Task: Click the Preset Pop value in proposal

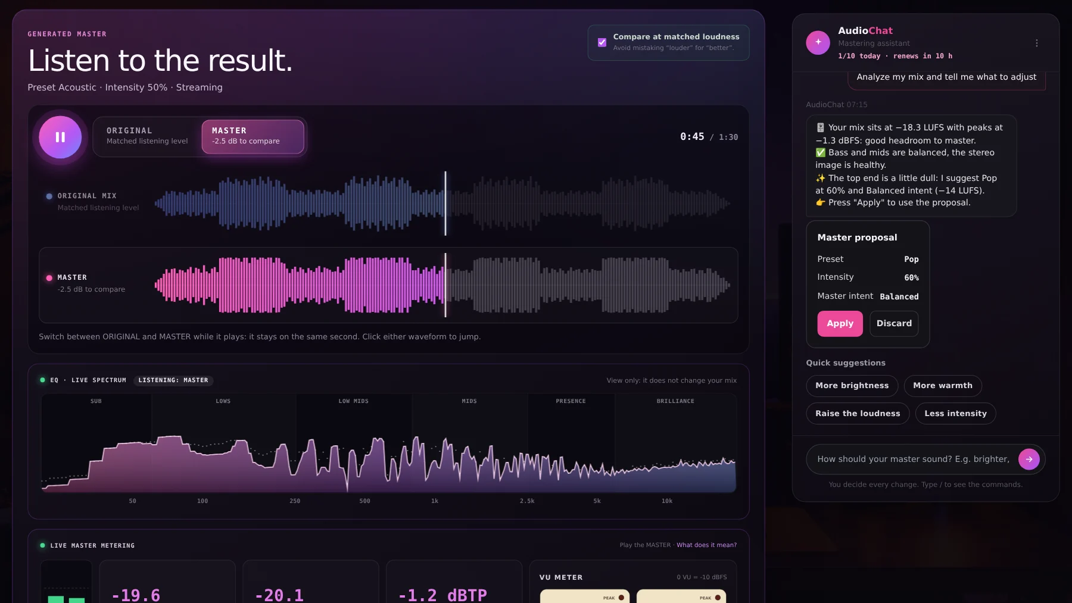Action: coord(911,260)
